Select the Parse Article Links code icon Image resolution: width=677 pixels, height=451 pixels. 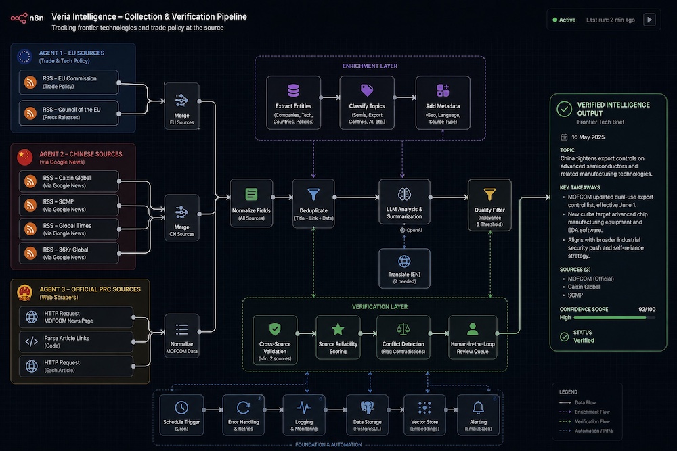pyautogui.click(x=32, y=341)
